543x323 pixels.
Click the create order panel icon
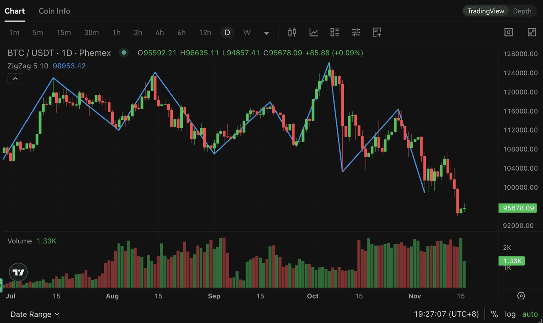(377, 32)
